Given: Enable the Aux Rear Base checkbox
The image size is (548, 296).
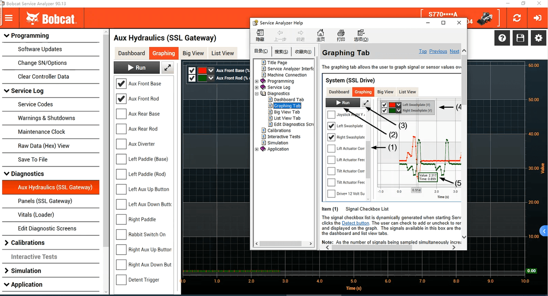Looking at the screenshot, I should 121,114.
